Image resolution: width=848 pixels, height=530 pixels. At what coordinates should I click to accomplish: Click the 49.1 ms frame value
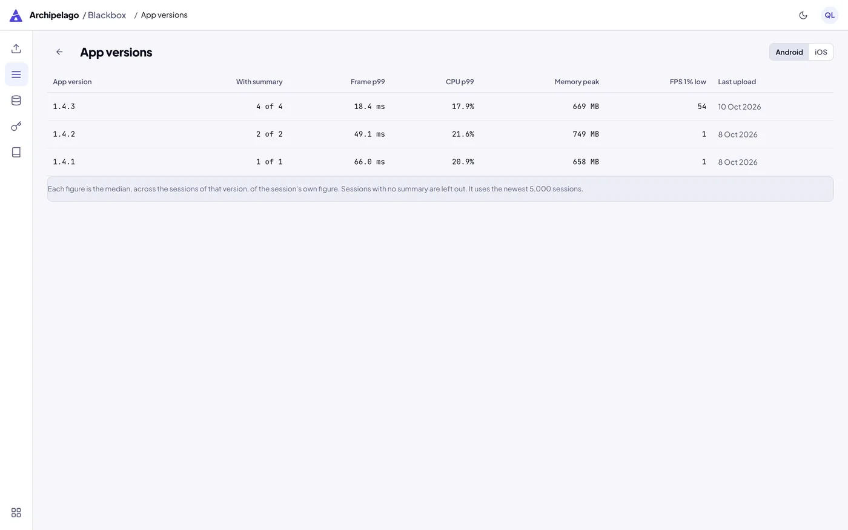369,134
